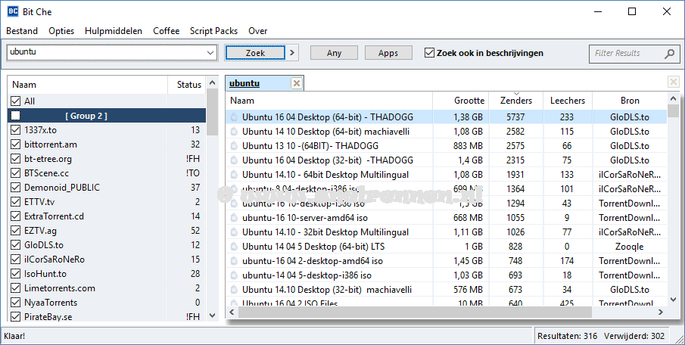Open the Script Packs menu

click(213, 31)
